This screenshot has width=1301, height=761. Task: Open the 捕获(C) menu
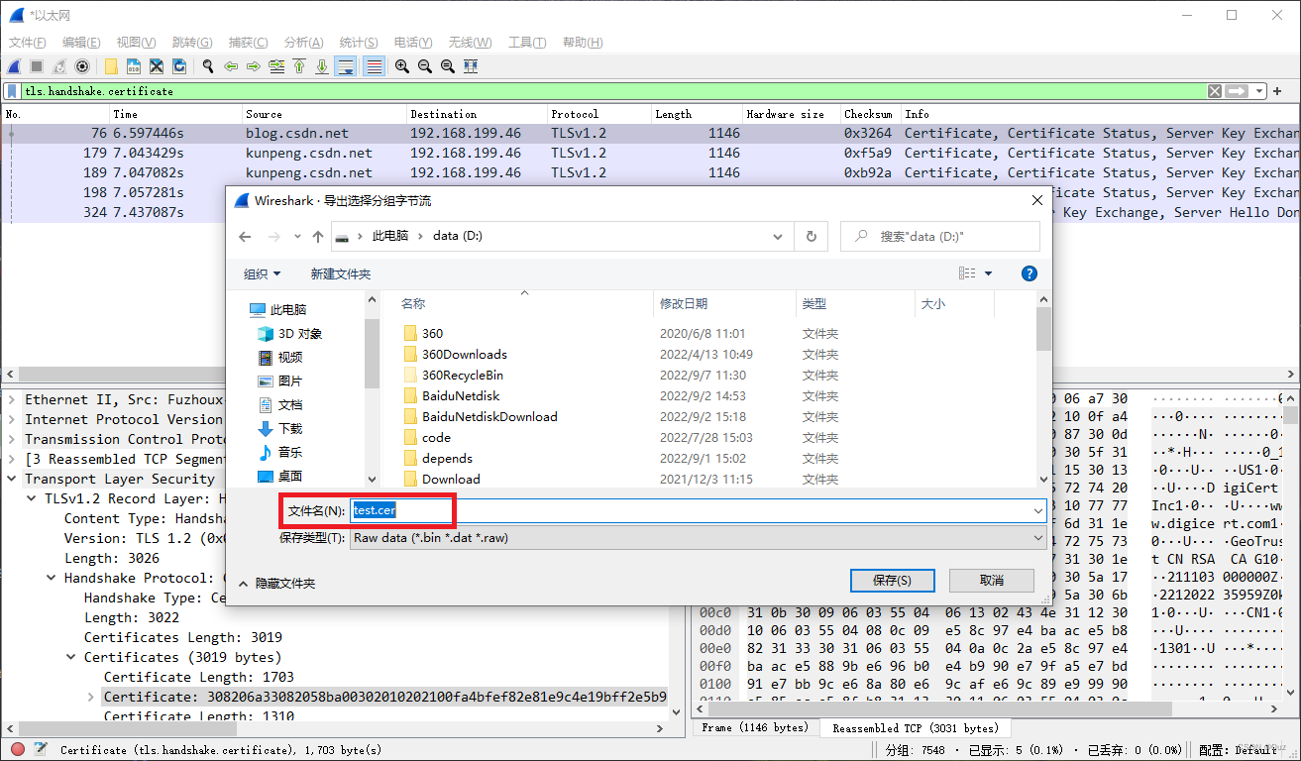(248, 43)
